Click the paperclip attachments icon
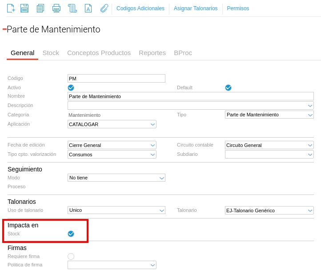 [x=104, y=8]
